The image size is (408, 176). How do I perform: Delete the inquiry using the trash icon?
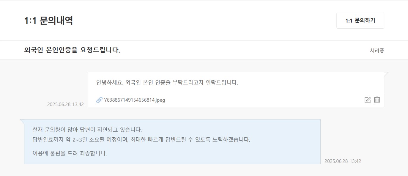tap(377, 100)
